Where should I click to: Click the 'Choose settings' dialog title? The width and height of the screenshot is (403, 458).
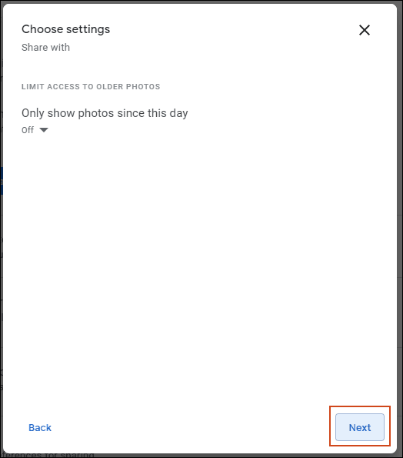(x=65, y=29)
